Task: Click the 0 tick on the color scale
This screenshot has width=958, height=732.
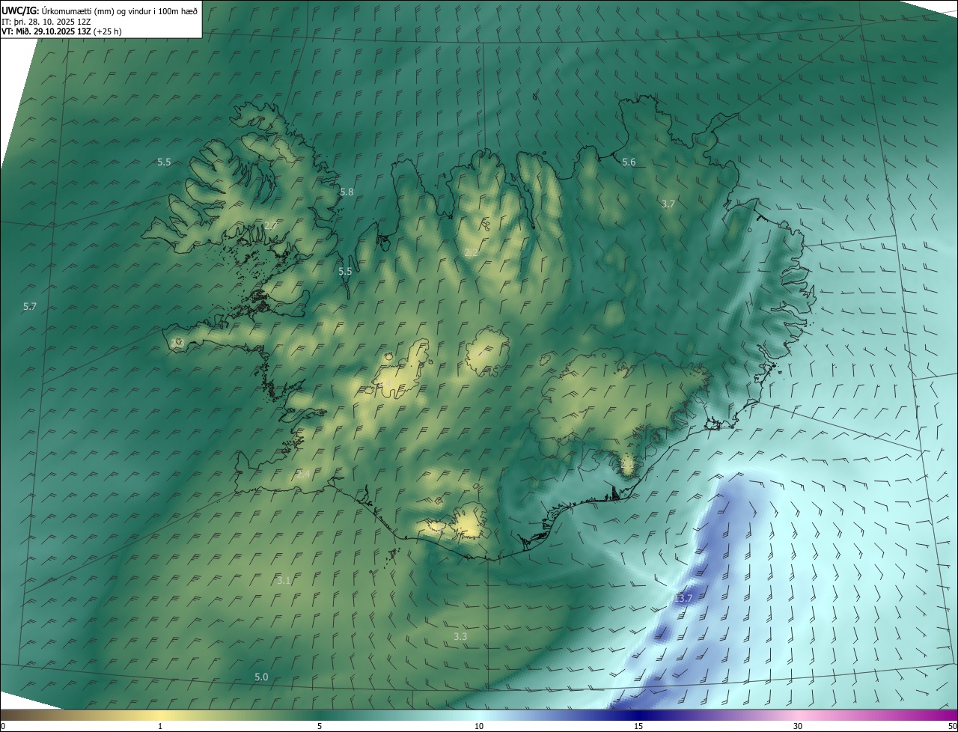Action: pos(3,726)
